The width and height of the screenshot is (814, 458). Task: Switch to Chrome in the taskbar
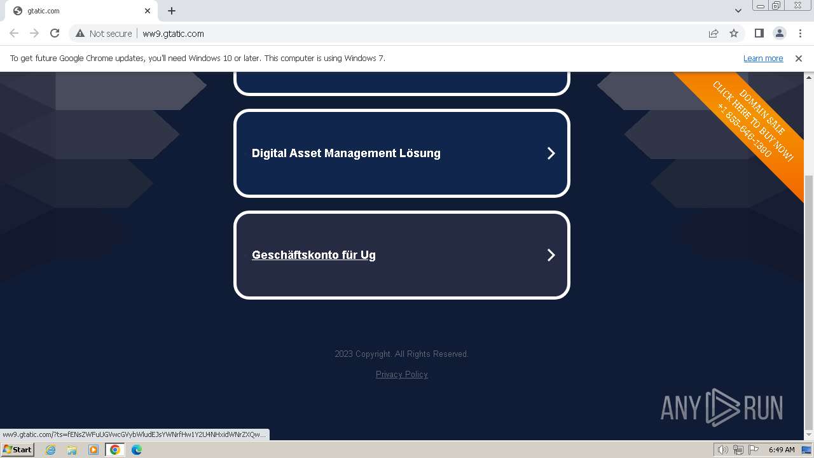(115, 450)
